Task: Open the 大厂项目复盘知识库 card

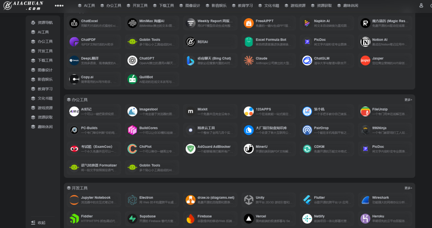Action: click(x=268, y=130)
